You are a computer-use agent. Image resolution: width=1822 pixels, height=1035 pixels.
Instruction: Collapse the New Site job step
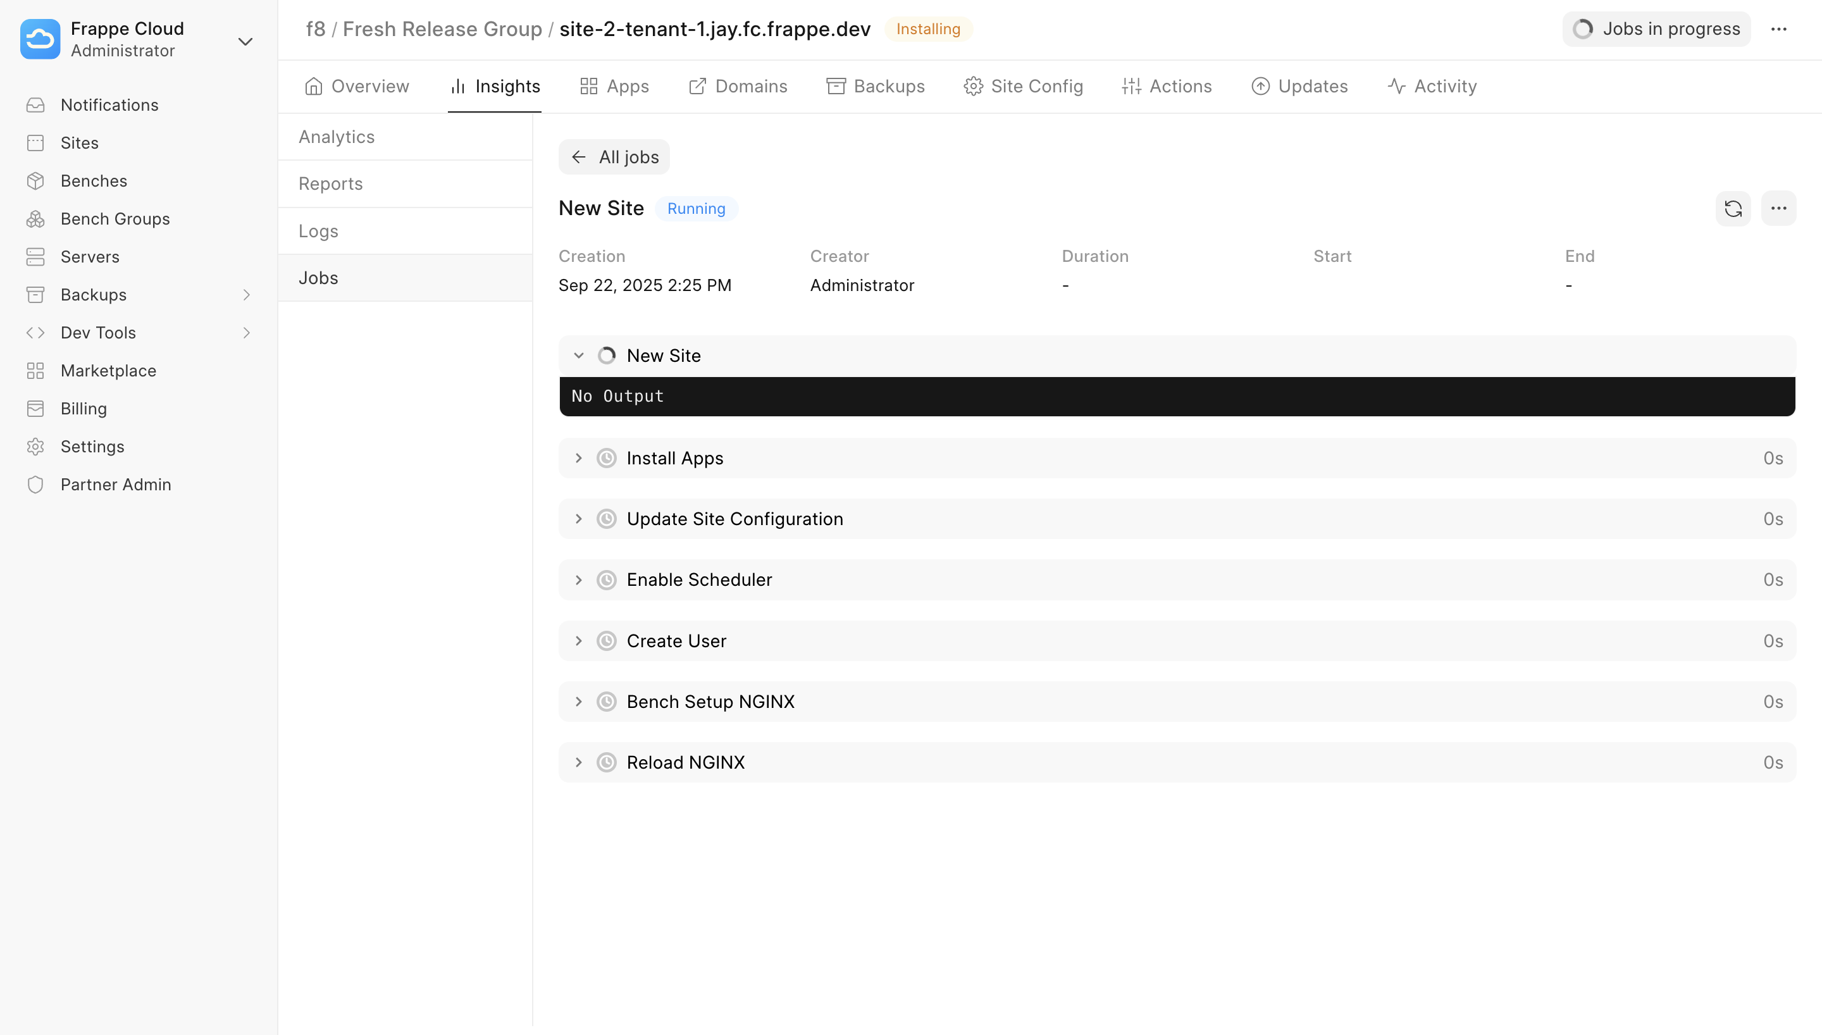pos(578,355)
